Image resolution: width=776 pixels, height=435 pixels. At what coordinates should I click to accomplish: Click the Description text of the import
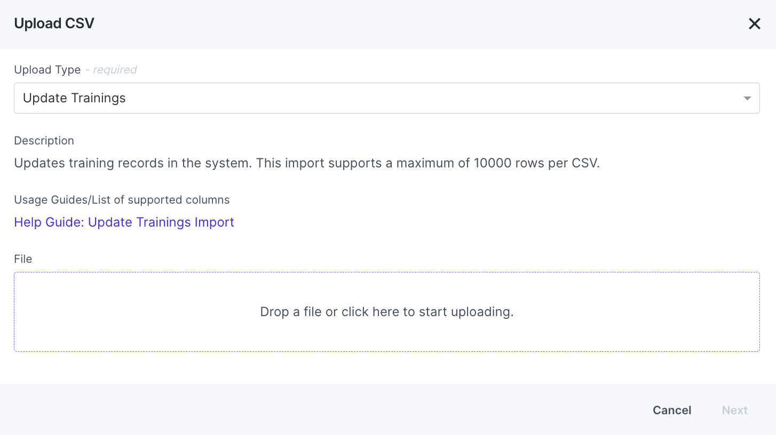click(307, 163)
